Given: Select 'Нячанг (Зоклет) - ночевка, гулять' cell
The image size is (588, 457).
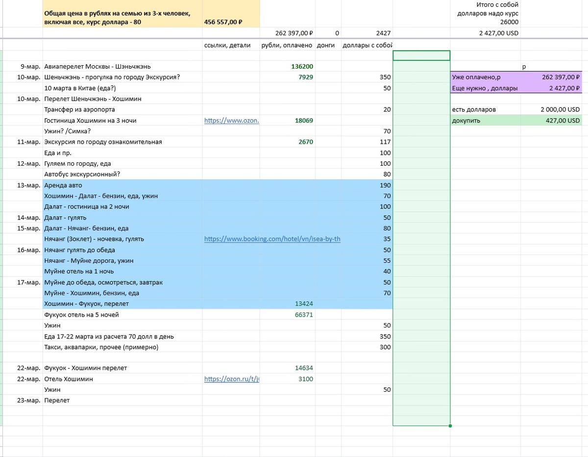Looking at the screenshot, I should 122,239.
